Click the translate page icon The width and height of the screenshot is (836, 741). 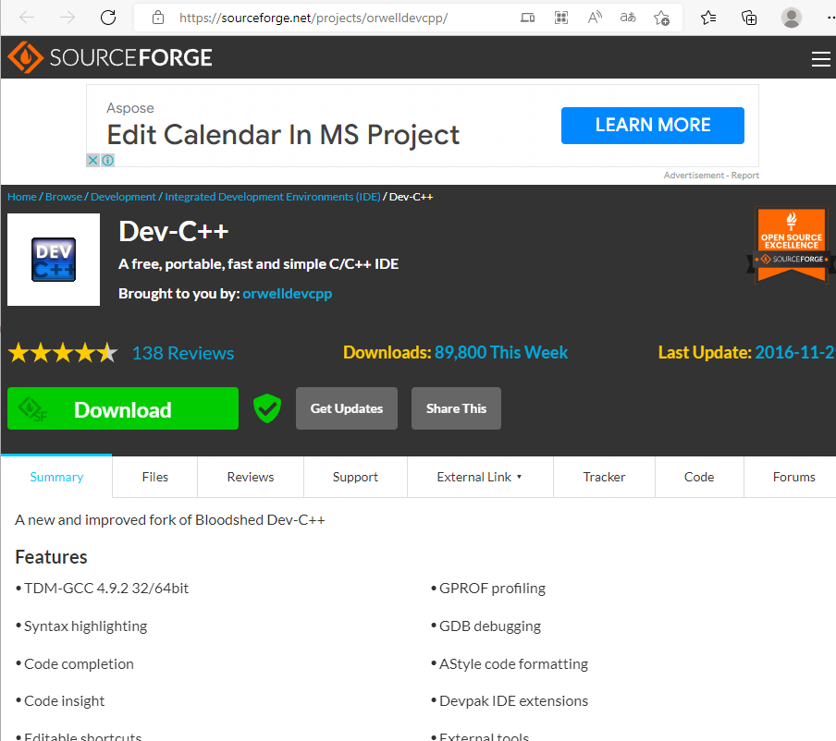point(628,18)
